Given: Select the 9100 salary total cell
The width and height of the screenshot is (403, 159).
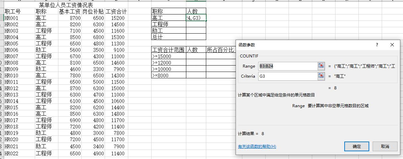Looking at the screenshot, I should (x=116, y=50).
